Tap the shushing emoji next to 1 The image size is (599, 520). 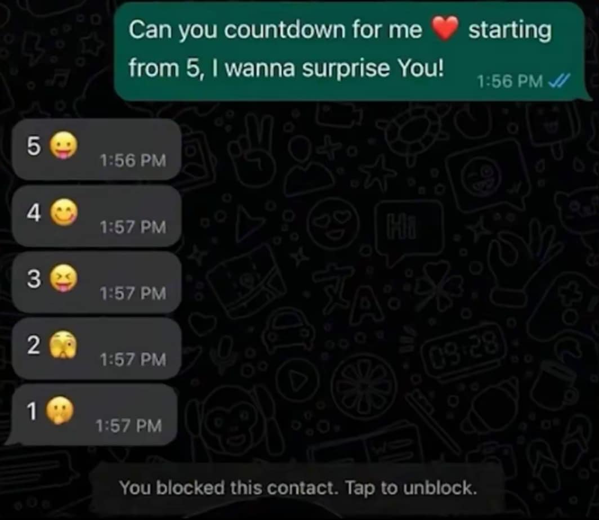[60, 410]
